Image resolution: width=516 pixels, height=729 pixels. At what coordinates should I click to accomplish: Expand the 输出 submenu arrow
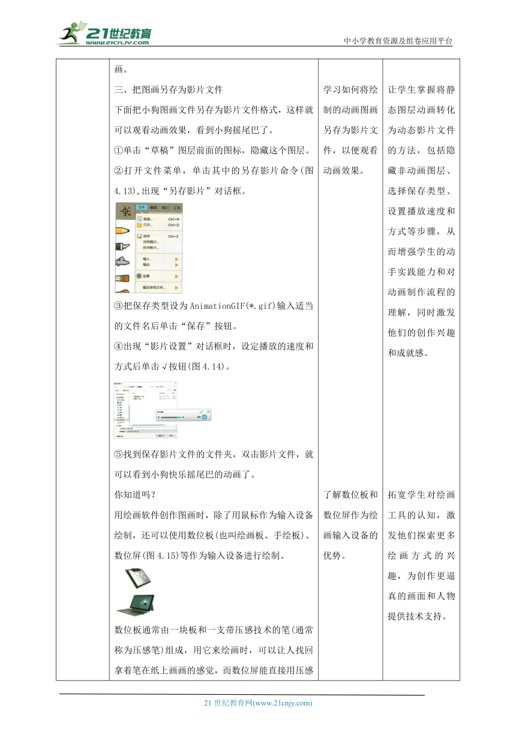tap(176, 264)
